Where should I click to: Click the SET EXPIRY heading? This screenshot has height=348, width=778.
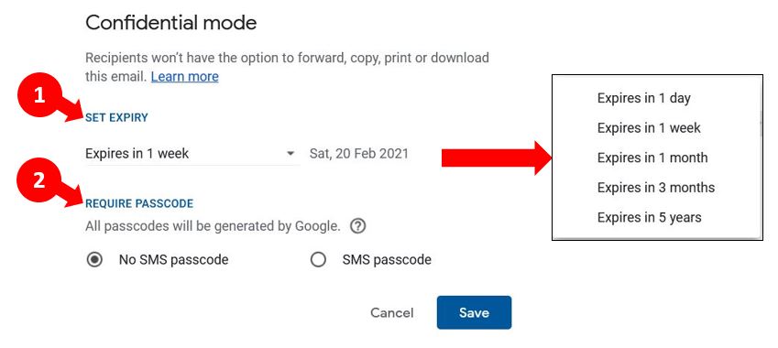pyautogui.click(x=116, y=117)
